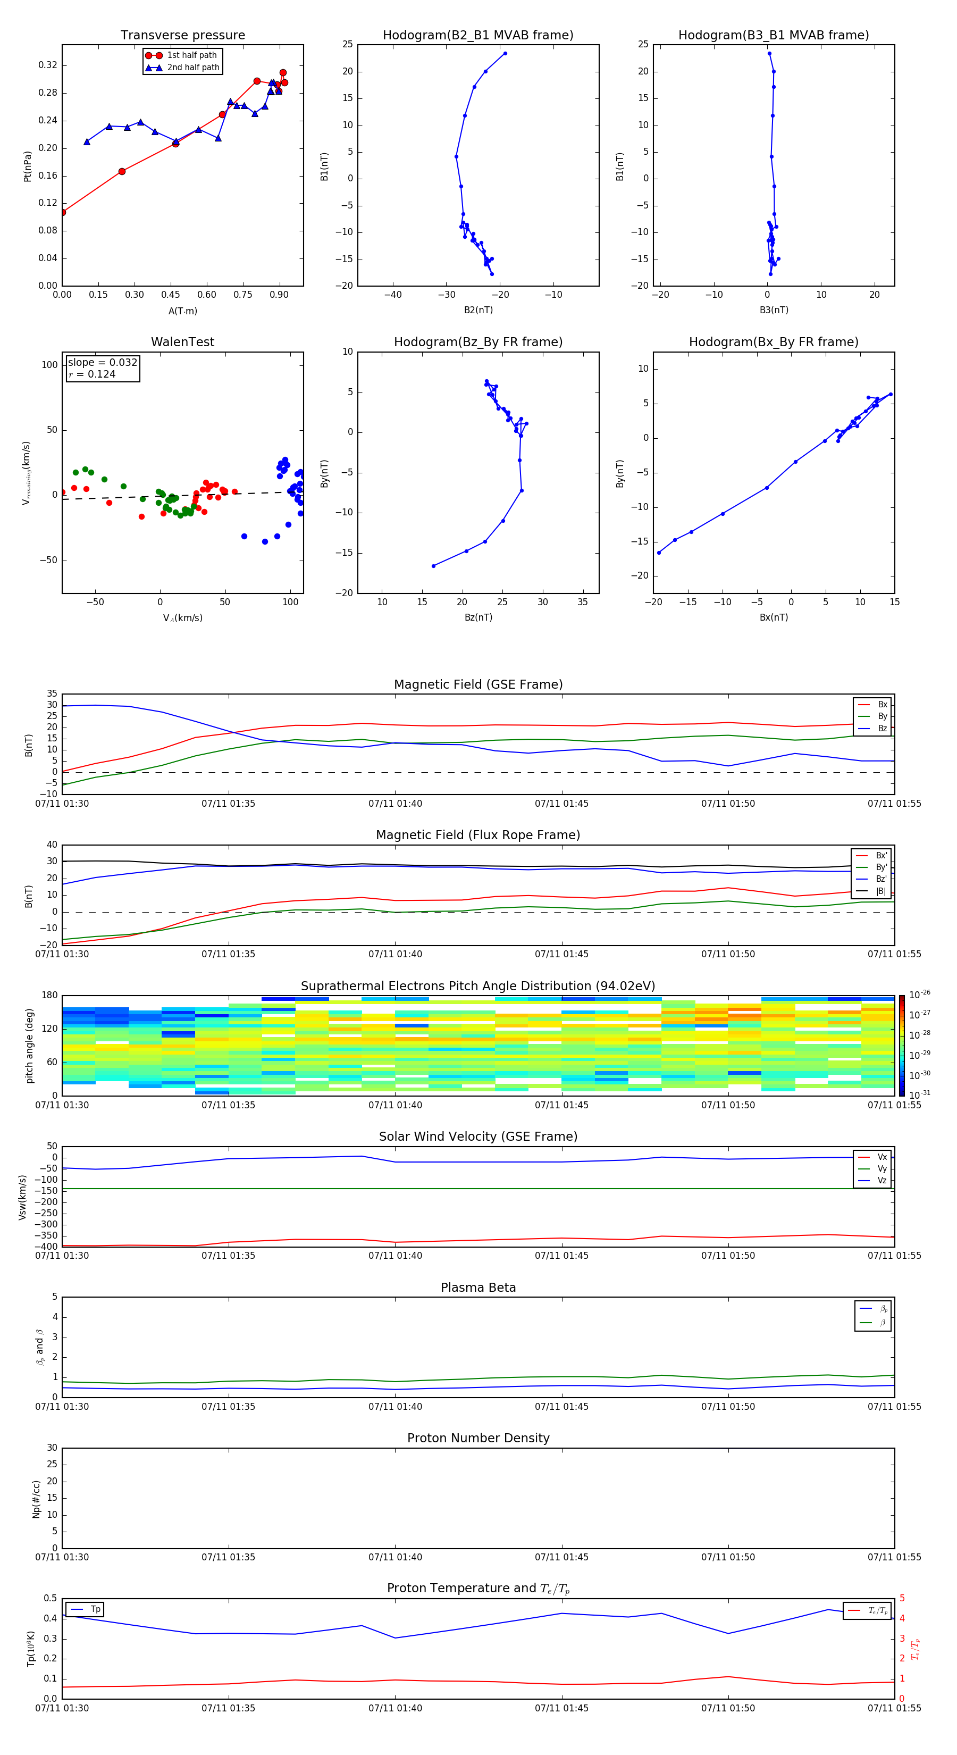Click the 'Pt(nPa)' y-axis label
The image size is (957, 1755).
(x=28, y=166)
